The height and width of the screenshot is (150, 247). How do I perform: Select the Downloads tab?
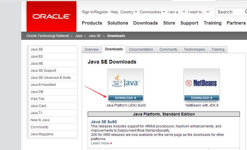pos(114,49)
